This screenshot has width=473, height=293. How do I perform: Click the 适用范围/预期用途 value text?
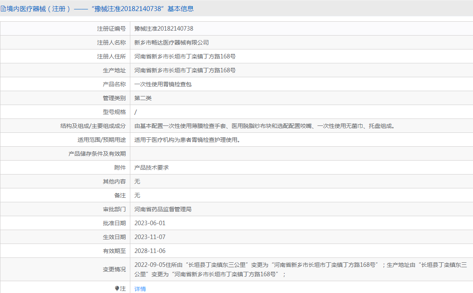click(187, 140)
